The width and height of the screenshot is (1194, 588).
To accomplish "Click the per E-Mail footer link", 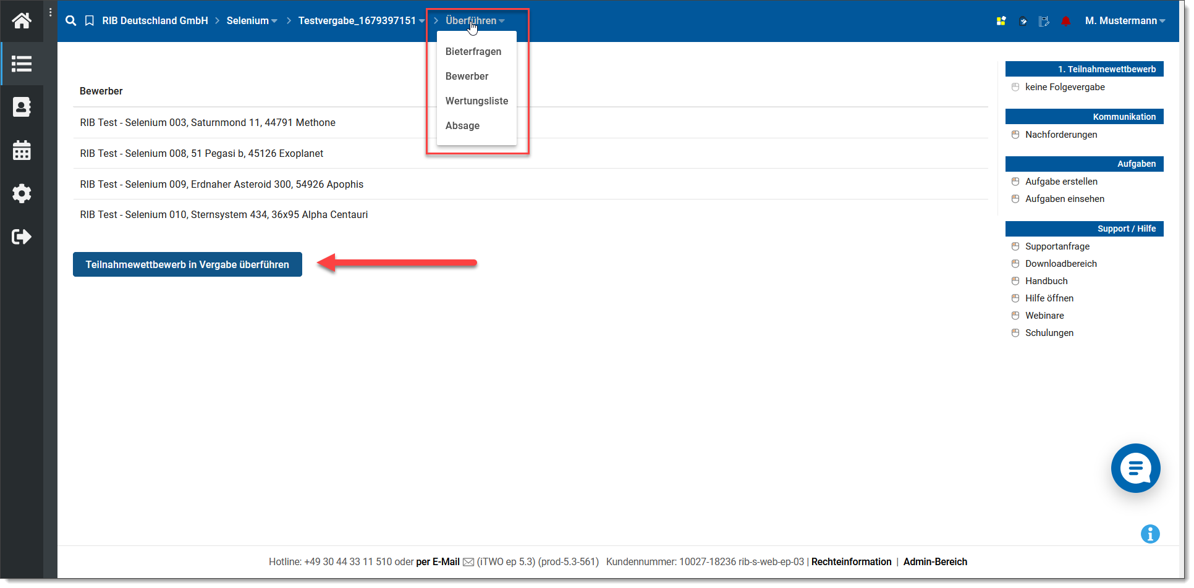I will point(438,562).
